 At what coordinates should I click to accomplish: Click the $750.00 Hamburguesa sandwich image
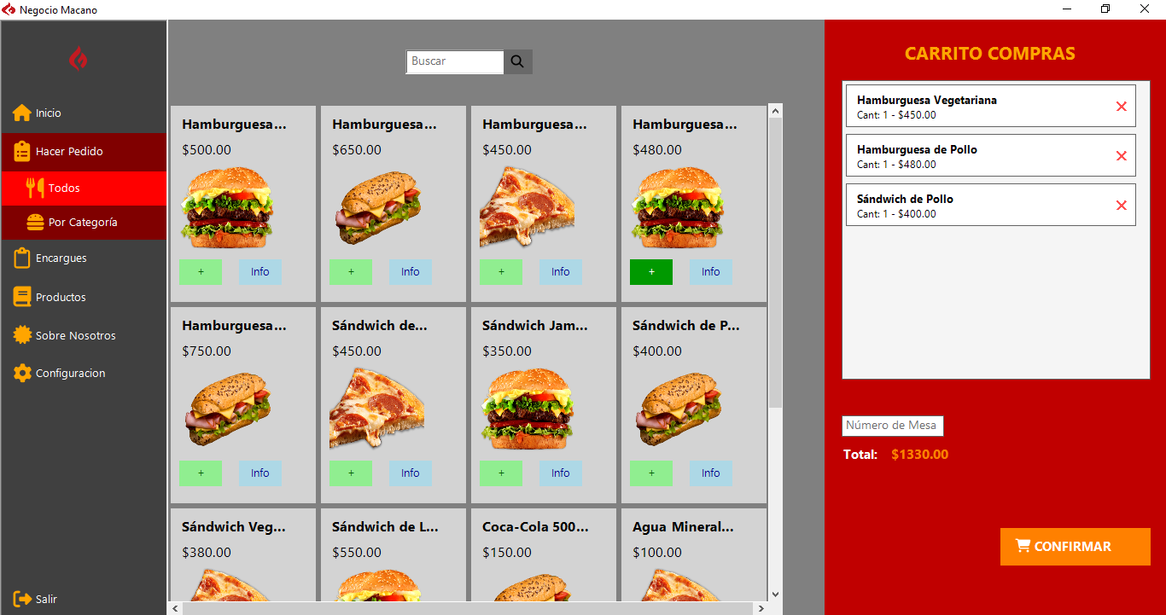coord(227,409)
